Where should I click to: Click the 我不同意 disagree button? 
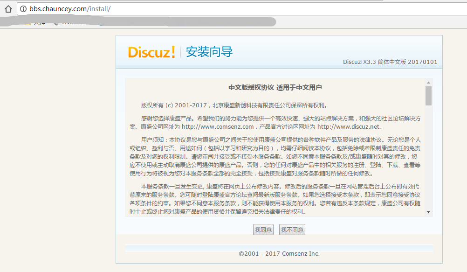[292, 230]
